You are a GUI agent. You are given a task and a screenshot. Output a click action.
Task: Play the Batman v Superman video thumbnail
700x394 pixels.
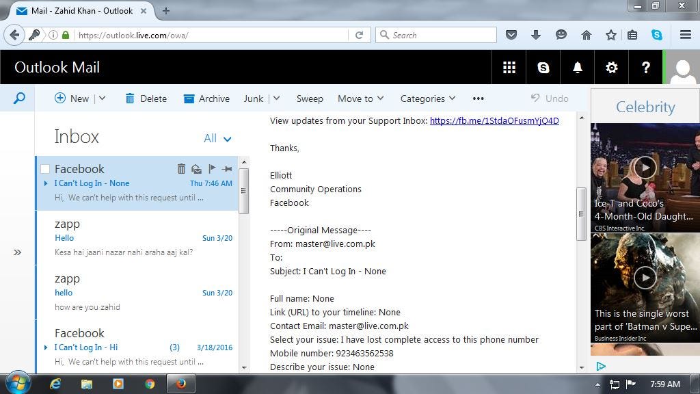point(645,278)
